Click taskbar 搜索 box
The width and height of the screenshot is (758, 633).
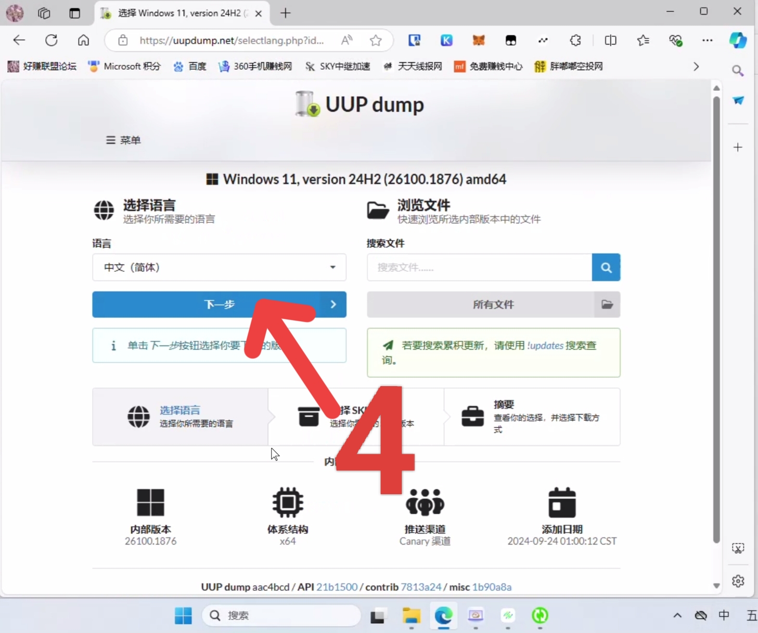[x=281, y=615]
